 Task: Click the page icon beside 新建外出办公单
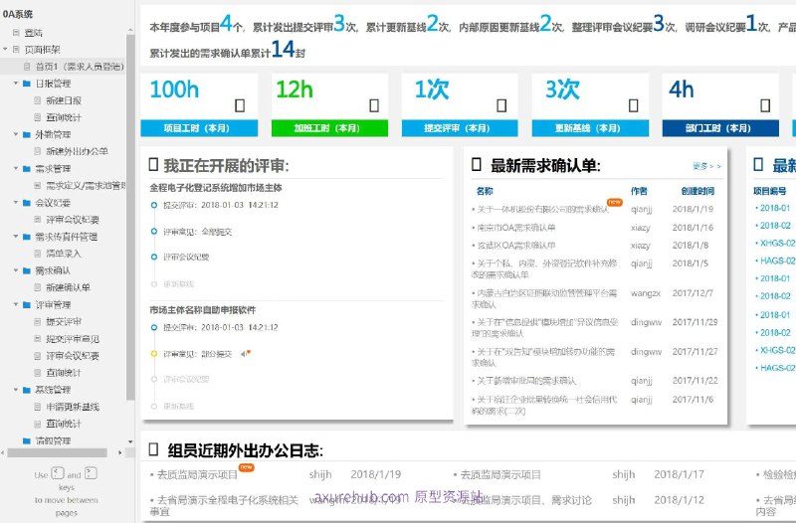pos(38,151)
